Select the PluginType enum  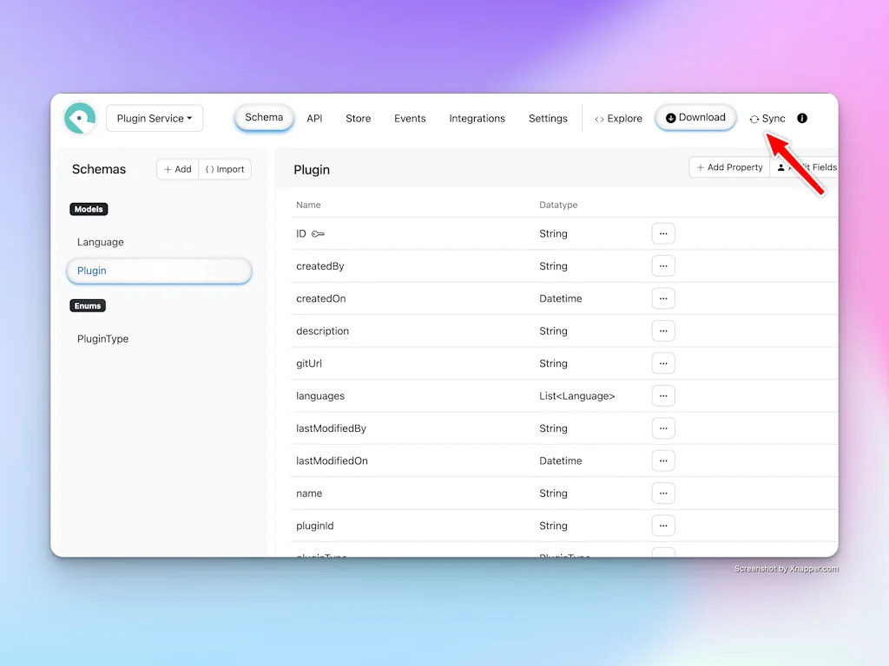click(102, 339)
